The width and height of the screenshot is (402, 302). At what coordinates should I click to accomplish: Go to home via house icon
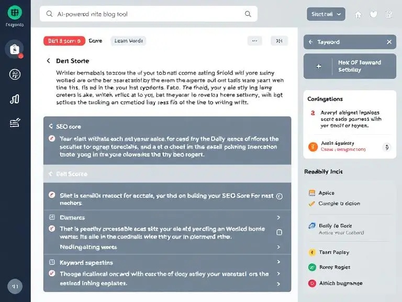(358, 14)
